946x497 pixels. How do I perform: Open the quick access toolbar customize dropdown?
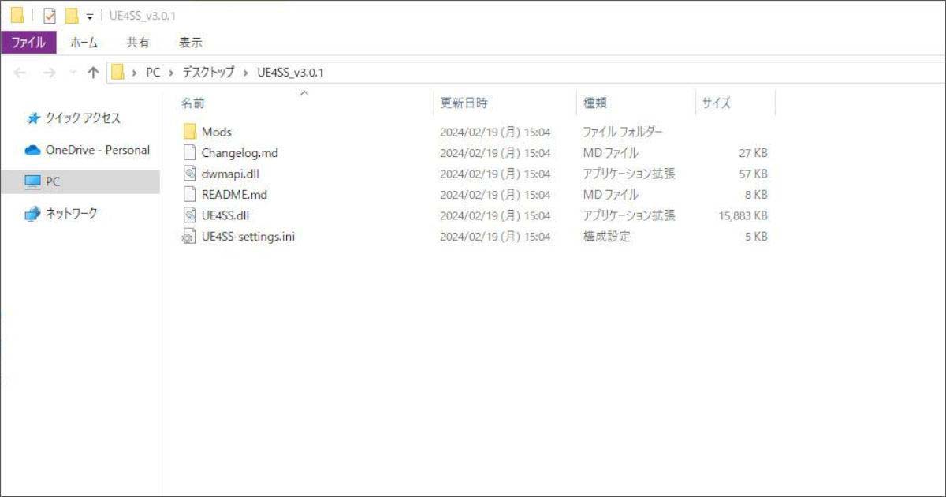click(x=90, y=17)
